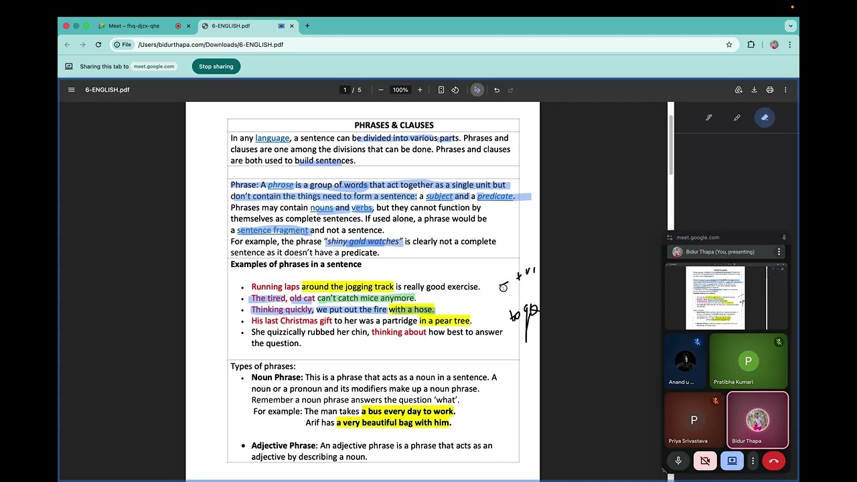Screen dimensions: 857x482
Task: Open the Chrome three-dot menu
Action: pos(789,45)
